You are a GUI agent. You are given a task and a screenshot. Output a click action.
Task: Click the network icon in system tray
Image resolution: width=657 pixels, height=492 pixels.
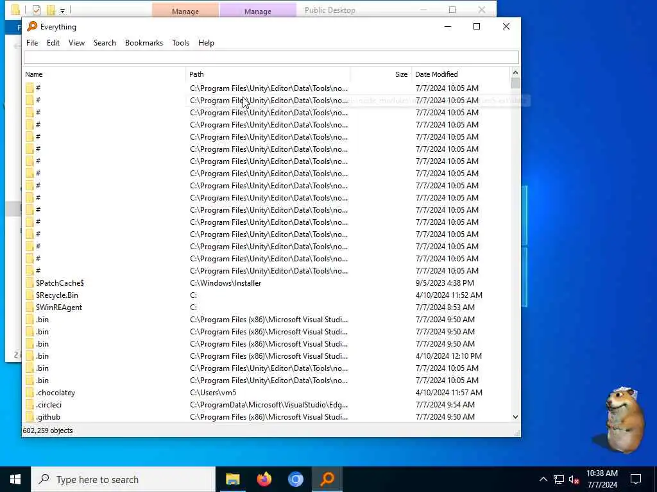point(559,479)
